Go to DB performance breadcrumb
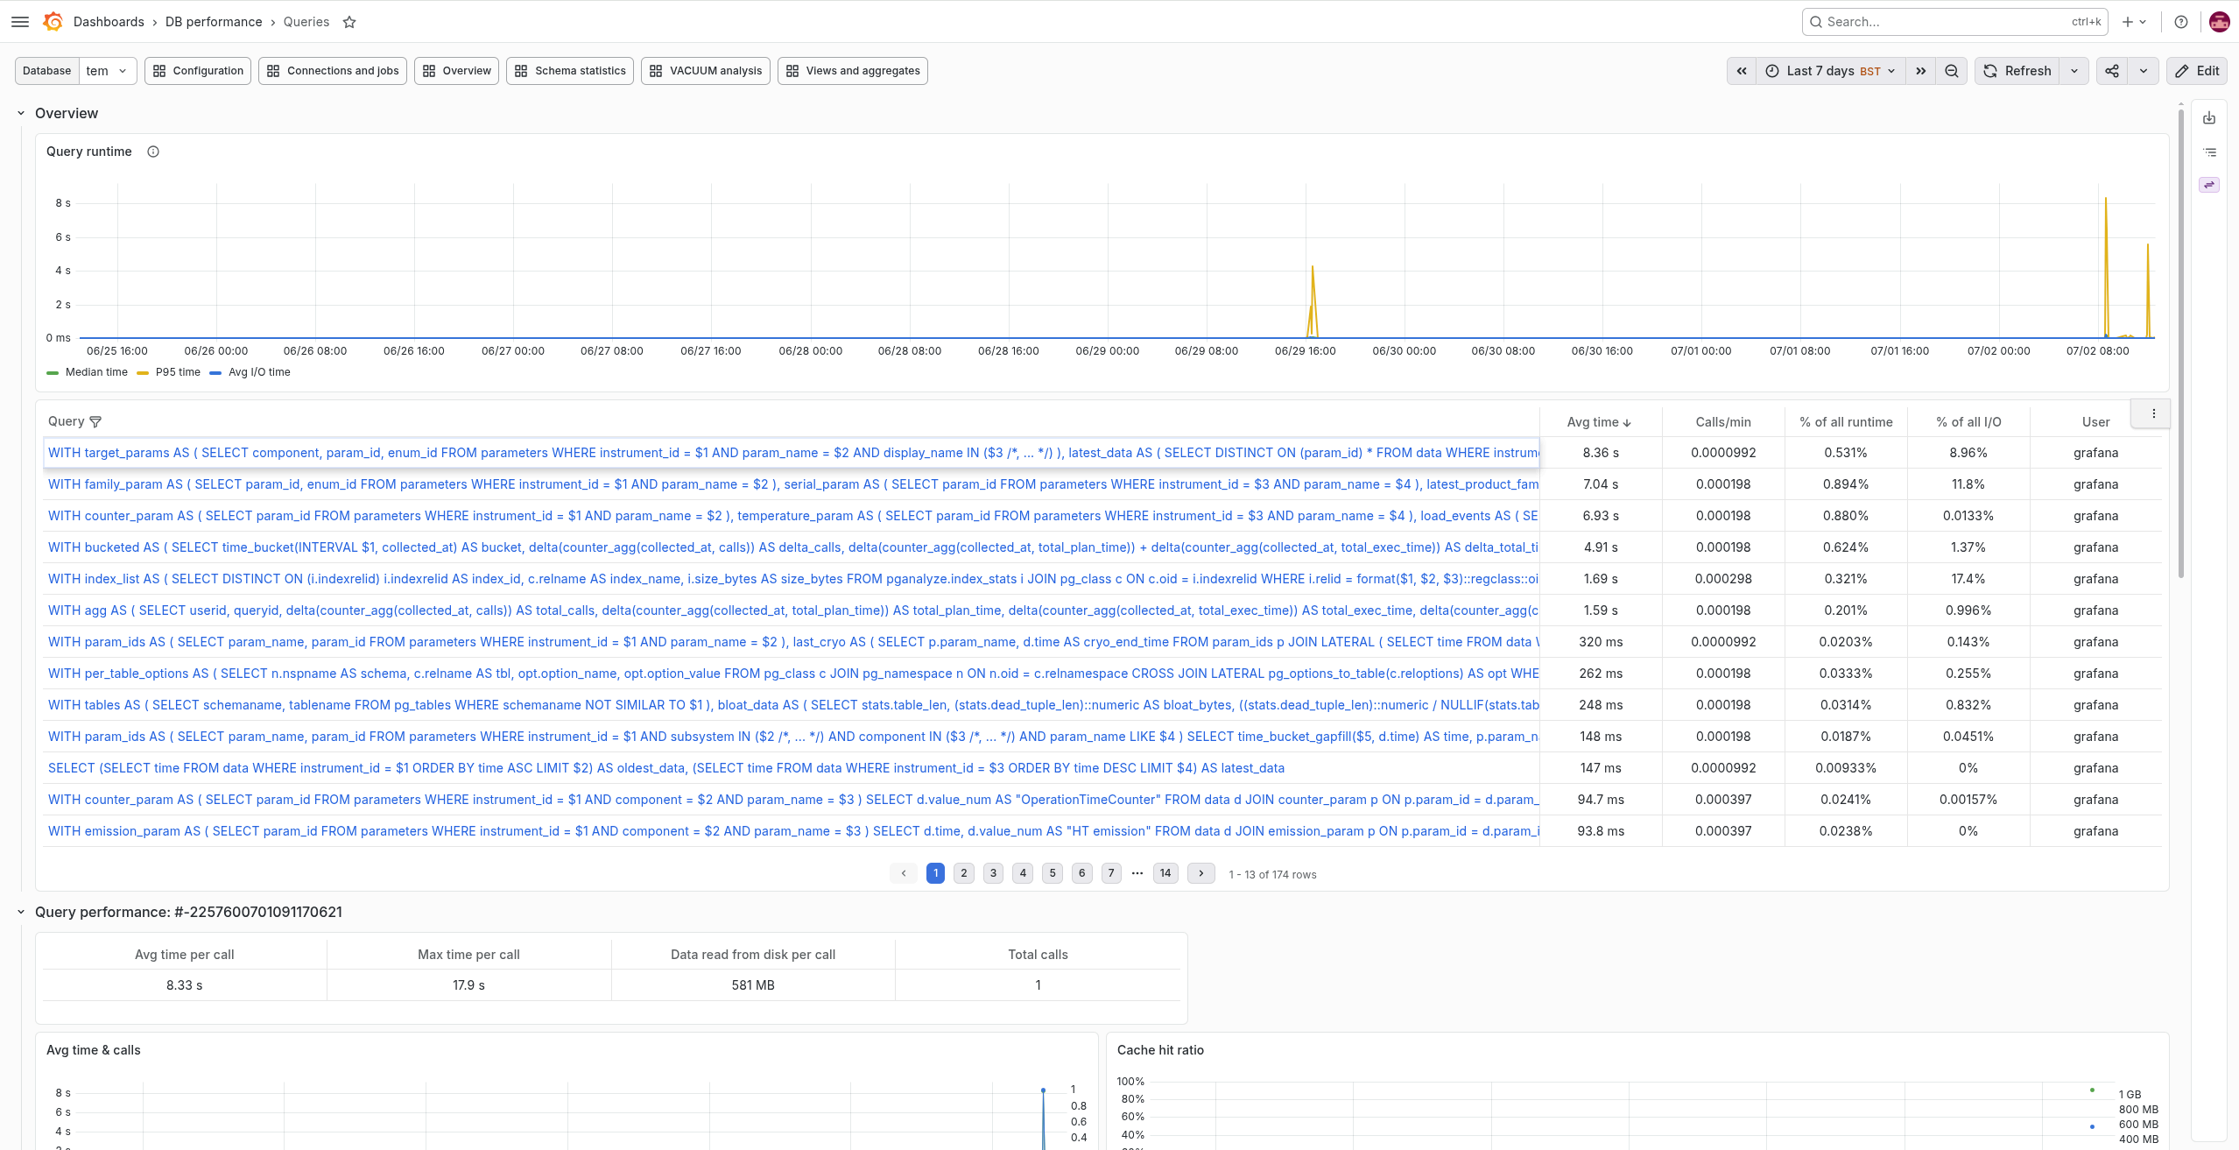 (214, 22)
